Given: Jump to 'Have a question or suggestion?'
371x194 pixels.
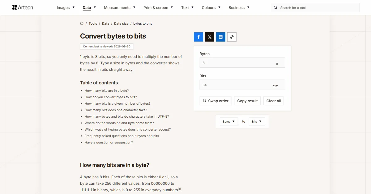Looking at the screenshot, I should click(109, 143).
